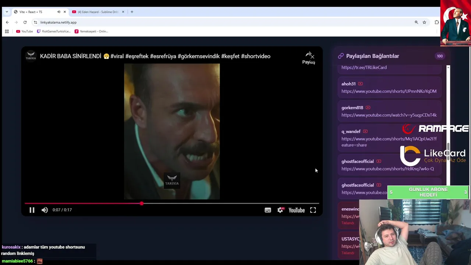471x265 pixels.
Task: Open the apps grid in bookmarks bar
Action: [7, 31]
